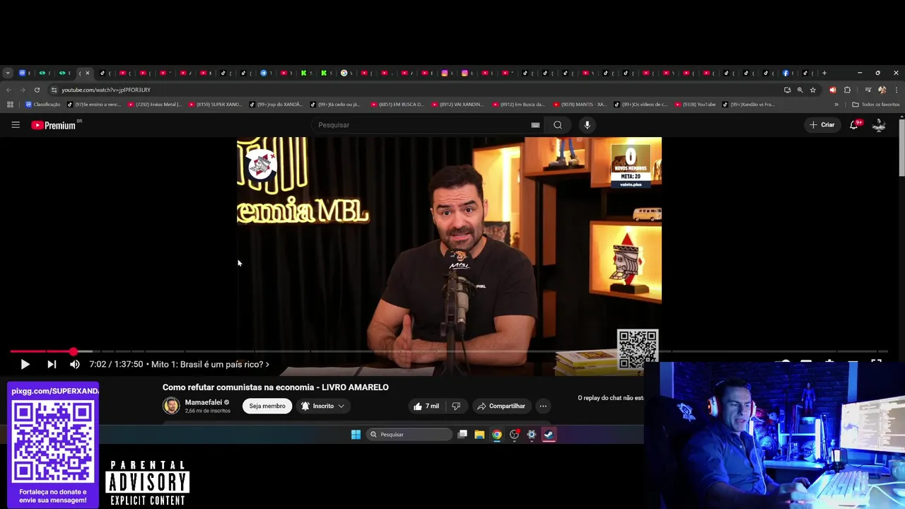Go back one page in Chrome

[x=8, y=90]
